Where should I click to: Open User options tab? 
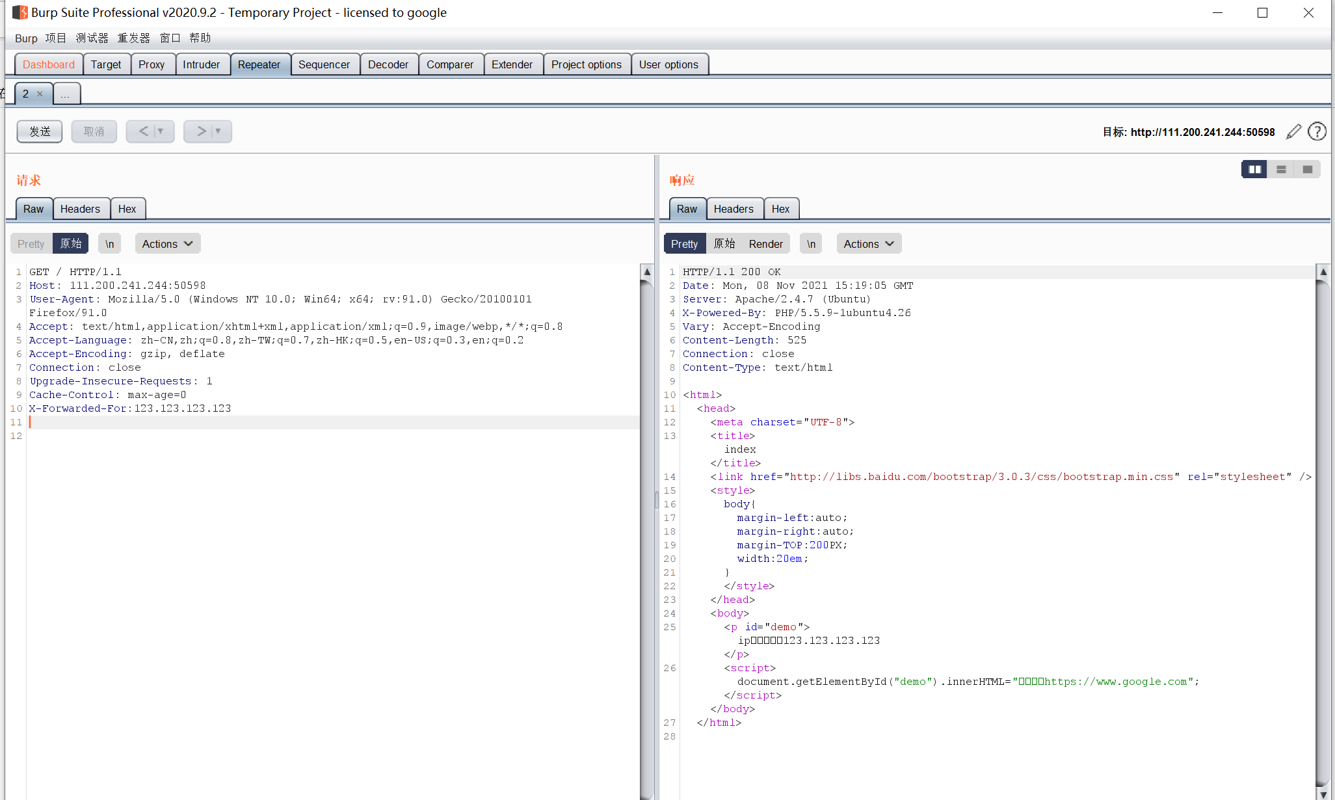click(668, 64)
